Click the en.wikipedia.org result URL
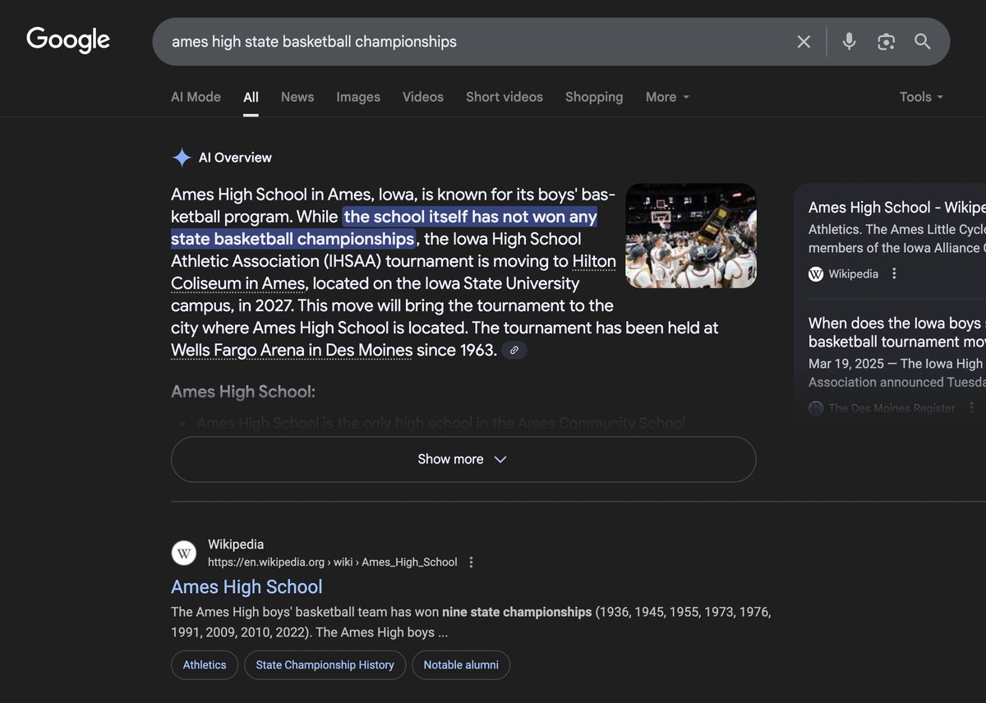The width and height of the screenshot is (986, 703). [333, 563]
